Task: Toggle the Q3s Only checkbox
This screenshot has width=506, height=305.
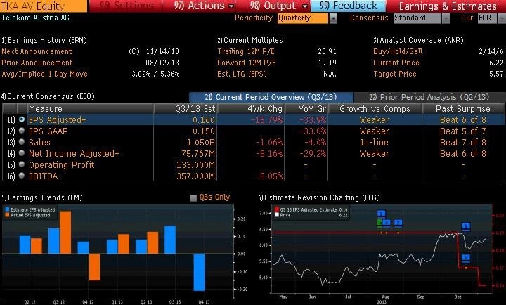Action: (x=194, y=198)
